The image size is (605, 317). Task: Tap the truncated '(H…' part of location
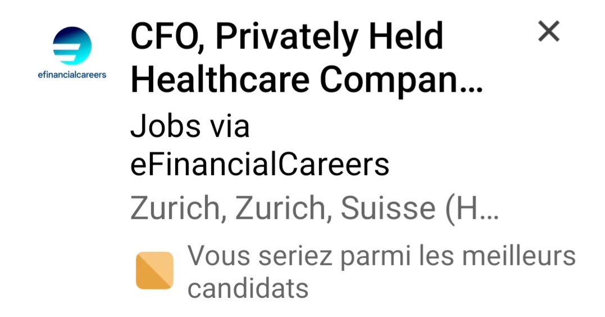472,209
